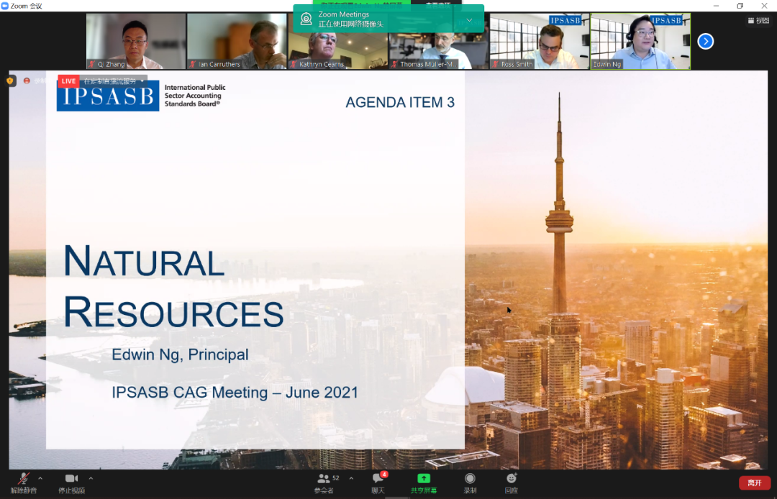Change layout with the 视图 view button
This screenshot has width=777, height=499.
tap(758, 20)
